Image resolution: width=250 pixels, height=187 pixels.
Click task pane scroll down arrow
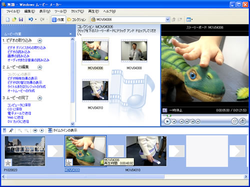(x=72, y=124)
